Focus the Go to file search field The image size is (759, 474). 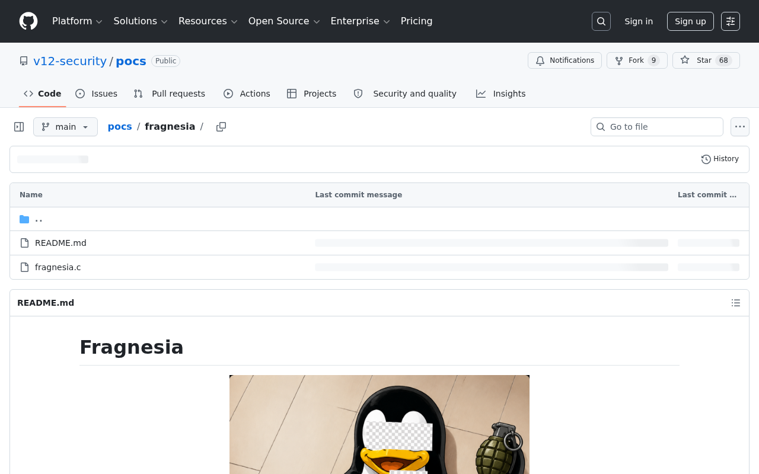[657, 127]
